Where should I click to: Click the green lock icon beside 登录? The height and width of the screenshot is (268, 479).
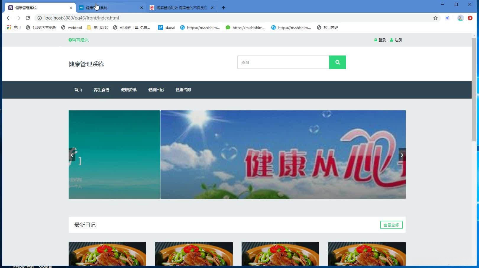click(x=376, y=40)
